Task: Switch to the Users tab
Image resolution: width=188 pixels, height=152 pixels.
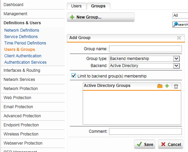Action: click(76, 6)
